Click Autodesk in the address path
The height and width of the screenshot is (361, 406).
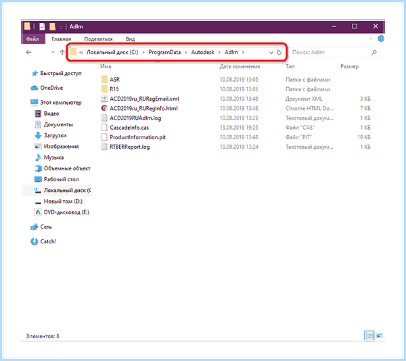point(203,52)
